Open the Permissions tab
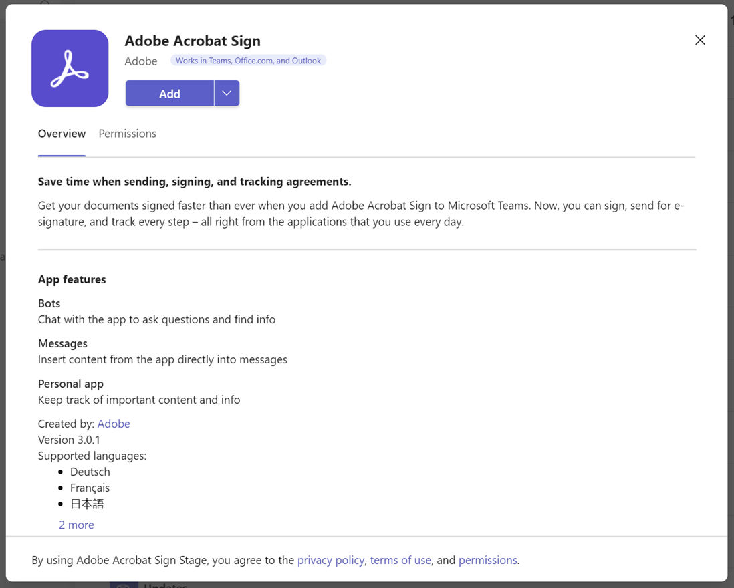Image resolution: width=734 pixels, height=588 pixels. click(x=127, y=134)
